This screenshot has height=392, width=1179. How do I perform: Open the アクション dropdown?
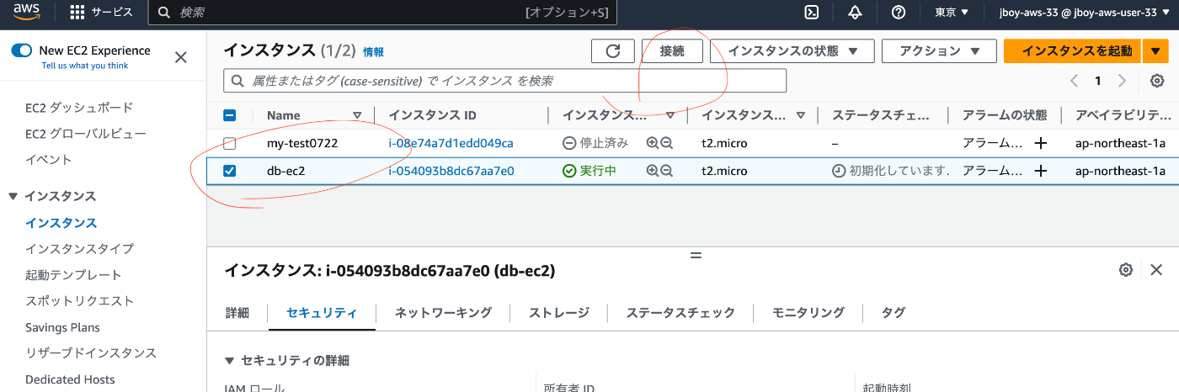[x=938, y=51]
